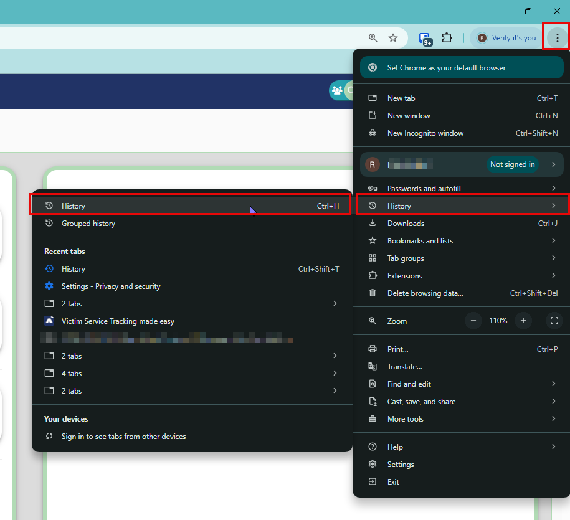Screen dimensions: 570x520
Task: Expand the profile row chevron
Action: pyautogui.click(x=553, y=164)
